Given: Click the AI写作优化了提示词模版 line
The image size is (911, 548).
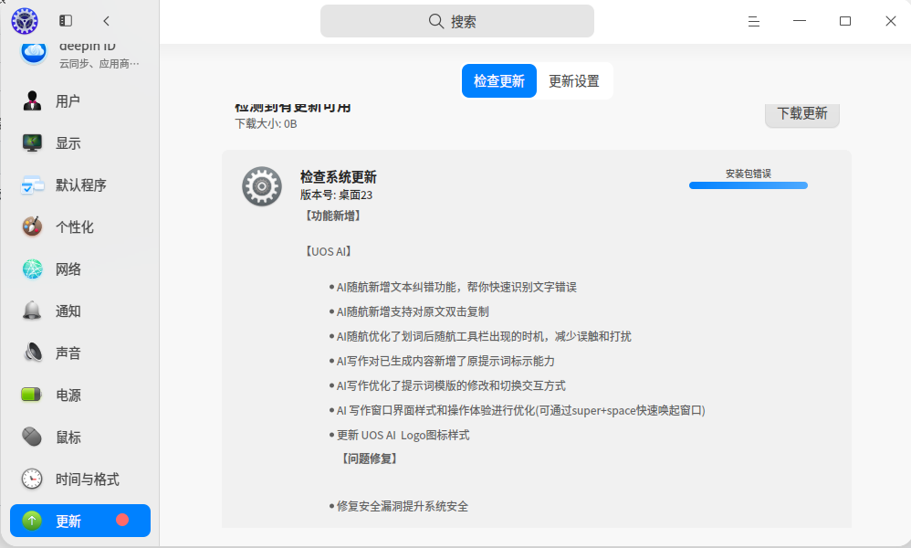Looking at the screenshot, I should [x=451, y=385].
